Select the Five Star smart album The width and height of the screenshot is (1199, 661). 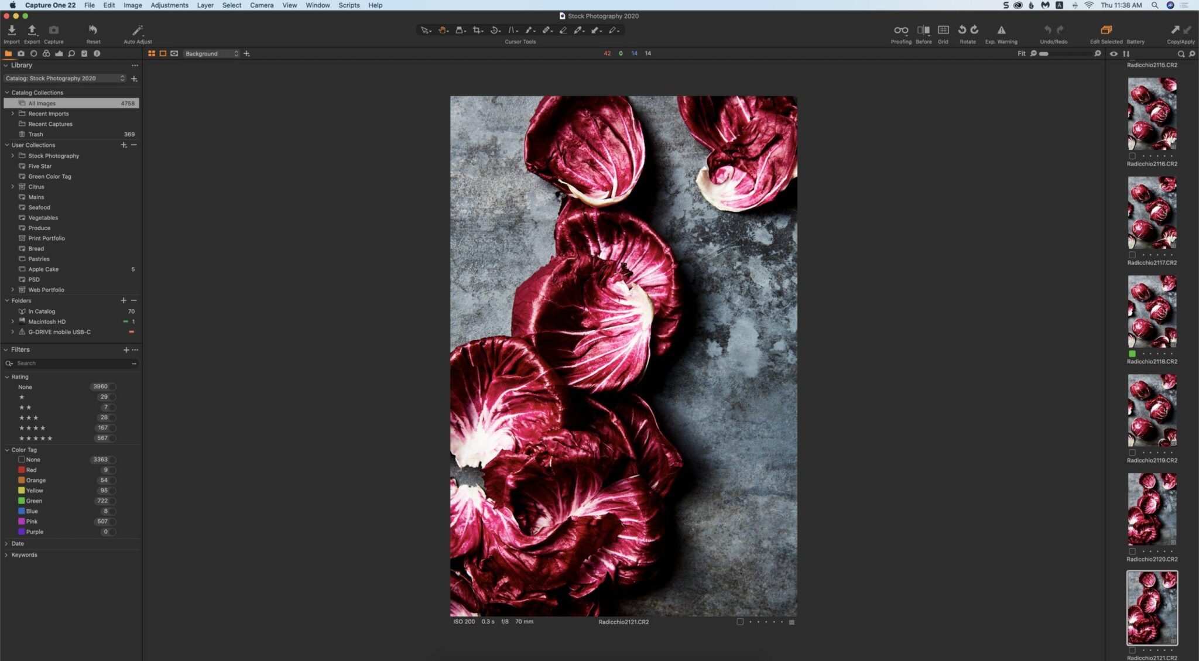click(x=40, y=166)
